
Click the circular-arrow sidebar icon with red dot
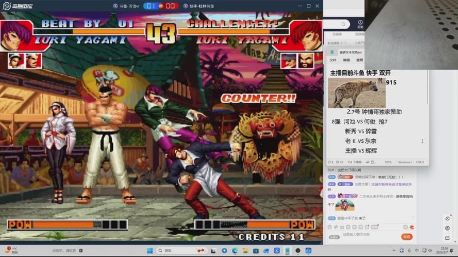448,218
